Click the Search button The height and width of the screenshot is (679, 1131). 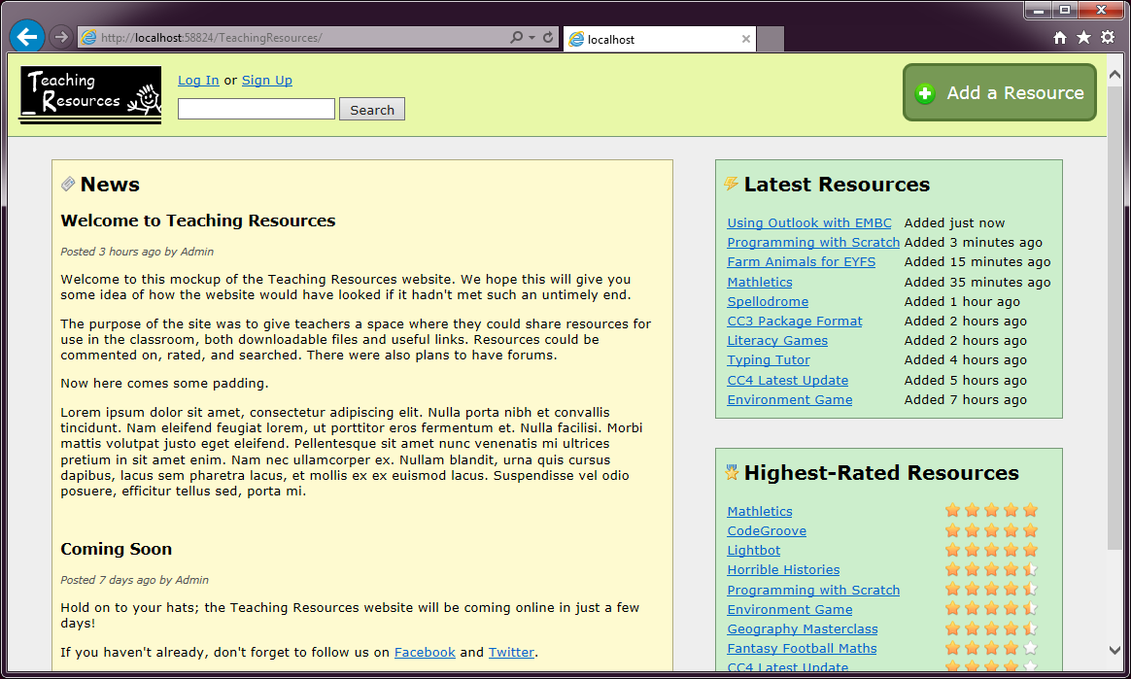tap(372, 110)
